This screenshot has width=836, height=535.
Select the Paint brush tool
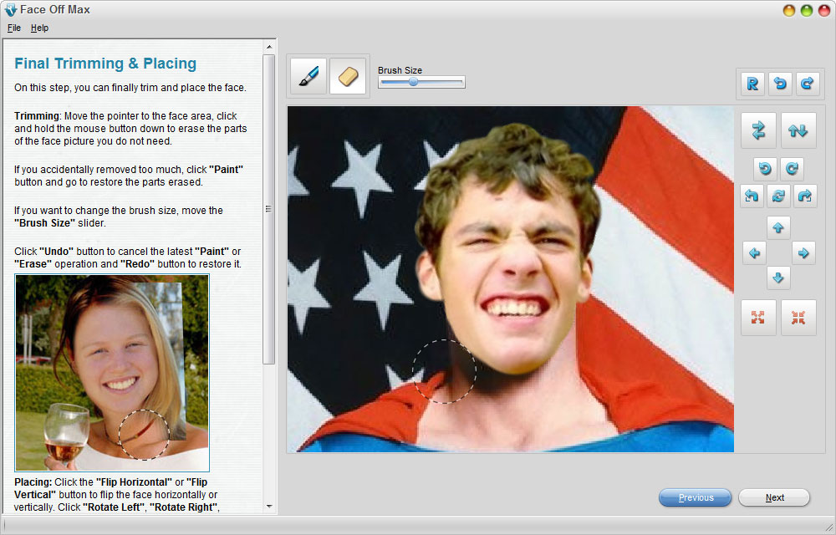[308, 76]
